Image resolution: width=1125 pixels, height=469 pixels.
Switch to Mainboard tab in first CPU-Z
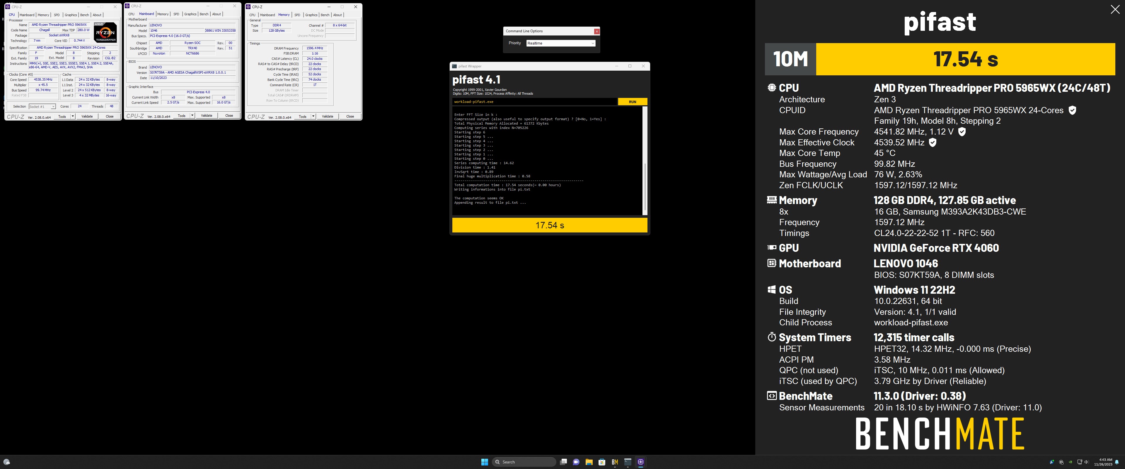[27, 15]
